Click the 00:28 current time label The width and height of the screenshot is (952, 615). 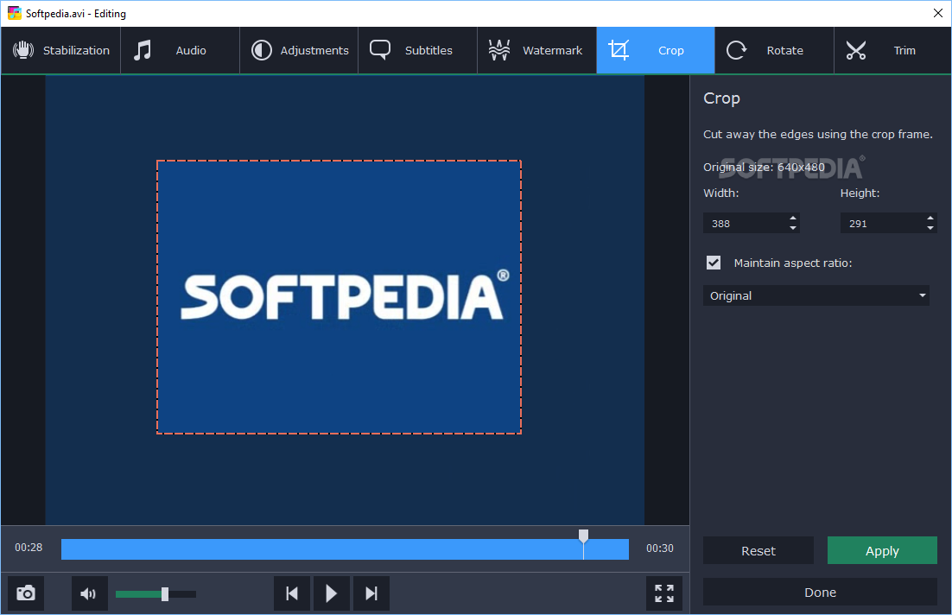[x=29, y=548]
